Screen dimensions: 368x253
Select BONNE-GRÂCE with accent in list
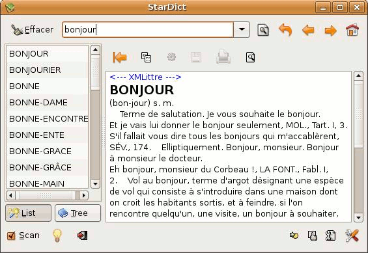coord(48,167)
